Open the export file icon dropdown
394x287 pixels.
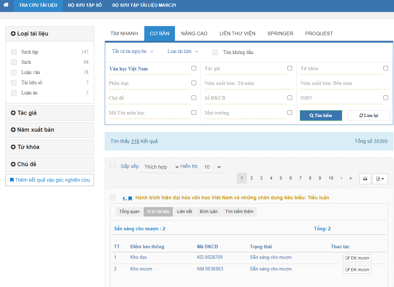380,179
